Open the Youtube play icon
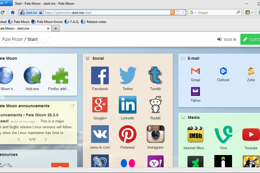Image resolution: width=260 pixels, height=173 pixels. (x=251, y=134)
